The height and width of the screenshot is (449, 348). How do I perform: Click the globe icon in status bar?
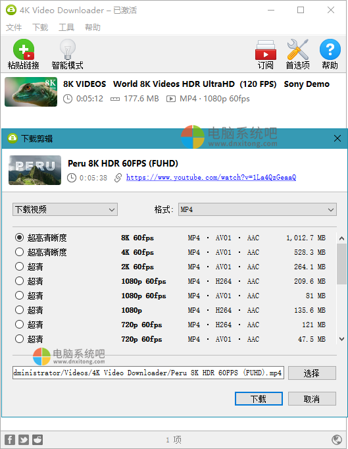tap(337, 439)
